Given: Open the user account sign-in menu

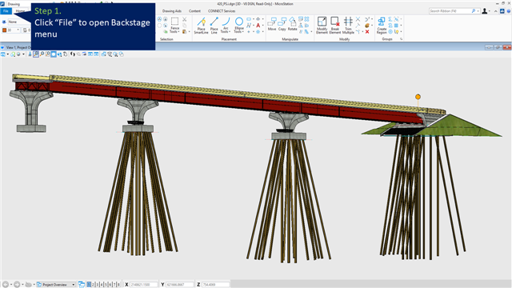Looking at the screenshot, I should pyautogui.click(x=485, y=11).
